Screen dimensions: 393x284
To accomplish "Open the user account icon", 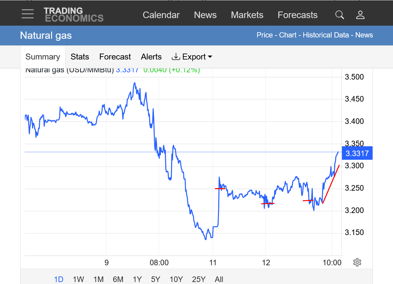I will (x=360, y=15).
